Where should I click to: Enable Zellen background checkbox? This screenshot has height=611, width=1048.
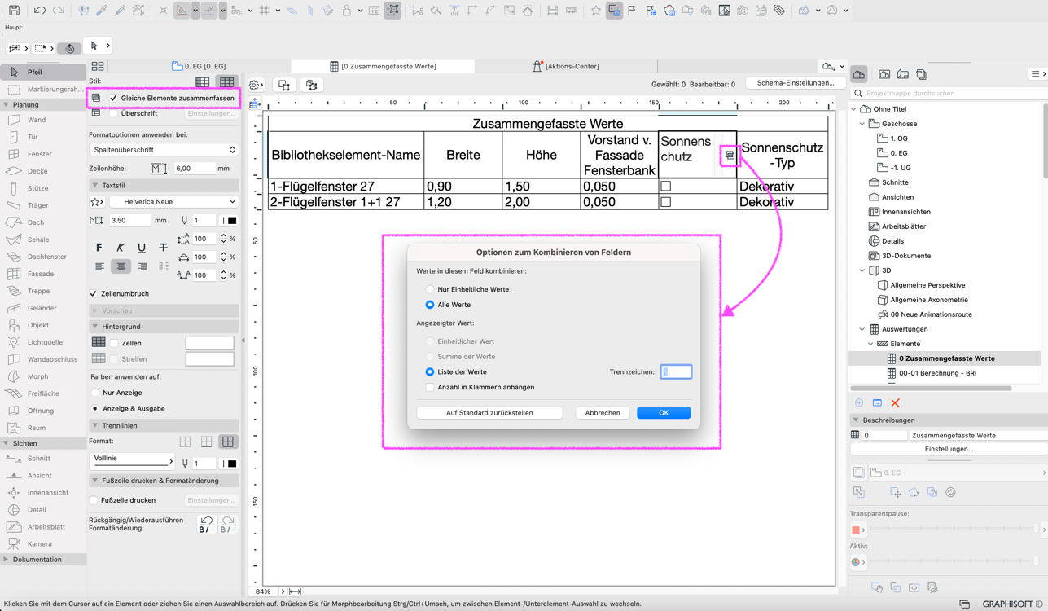pyautogui.click(x=114, y=343)
